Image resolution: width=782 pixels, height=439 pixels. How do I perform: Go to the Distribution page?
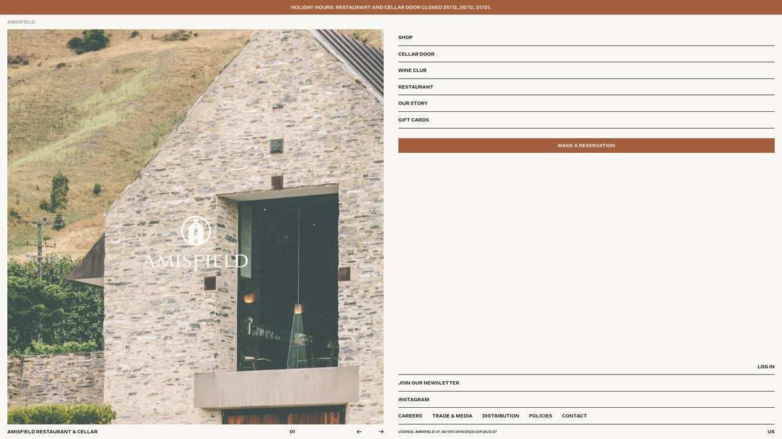click(500, 416)
